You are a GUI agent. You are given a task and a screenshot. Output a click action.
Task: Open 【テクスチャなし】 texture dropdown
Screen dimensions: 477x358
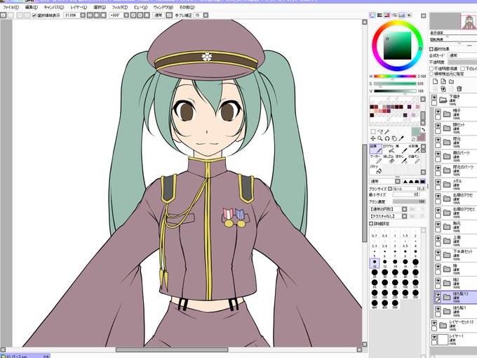tap(404, 216)
